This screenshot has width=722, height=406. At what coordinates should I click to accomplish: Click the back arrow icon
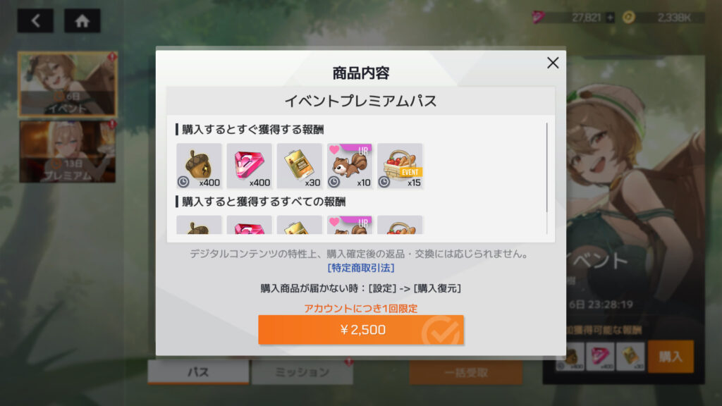click(35, 20)
